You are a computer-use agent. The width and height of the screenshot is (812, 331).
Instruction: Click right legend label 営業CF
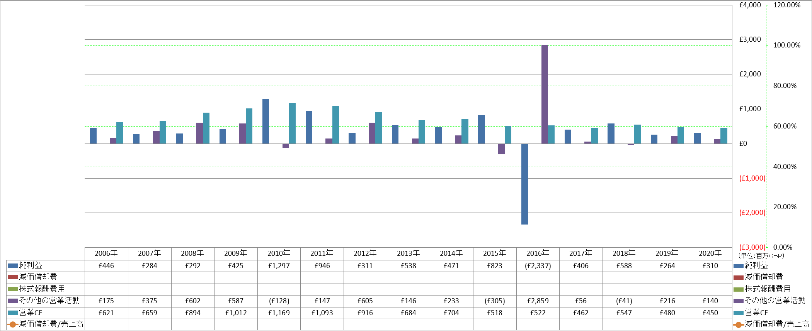pyautogui.click(x=756, y=312)
